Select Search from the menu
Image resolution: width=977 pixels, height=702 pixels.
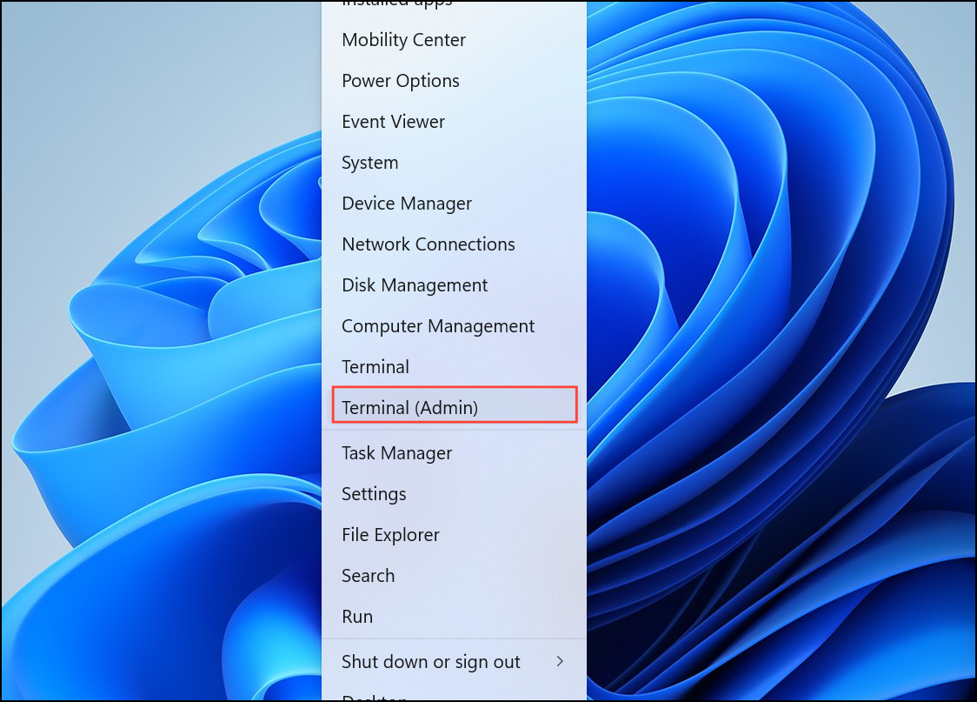368,576
